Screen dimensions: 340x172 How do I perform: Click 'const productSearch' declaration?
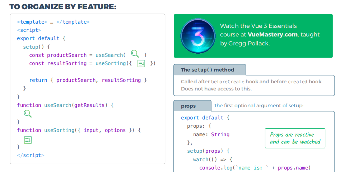pyautogui.click(x=58, y=55)
